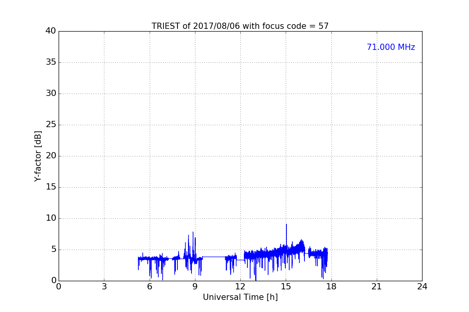
Task: Click the plot title 'TRIEST of 2017/08/06 with focus code = 57'
Action: [x=240, y=26]
